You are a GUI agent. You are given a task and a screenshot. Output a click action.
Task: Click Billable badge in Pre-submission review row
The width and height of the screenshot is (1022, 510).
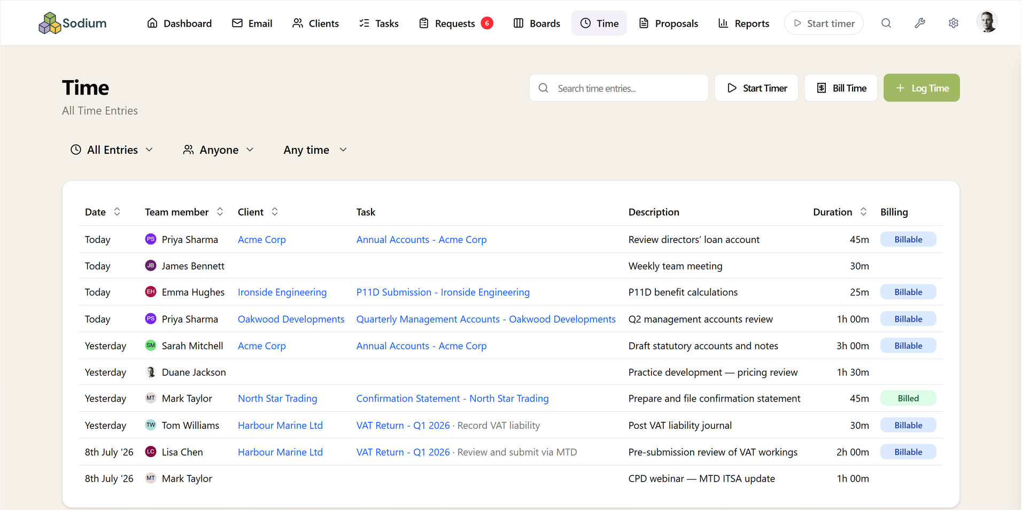tap(908, 452)
